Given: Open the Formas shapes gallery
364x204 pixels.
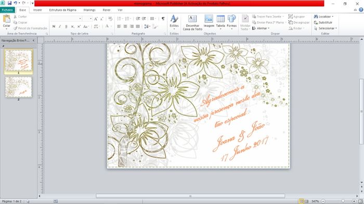Looking at the screenshot, I should (x=232, y=22).
